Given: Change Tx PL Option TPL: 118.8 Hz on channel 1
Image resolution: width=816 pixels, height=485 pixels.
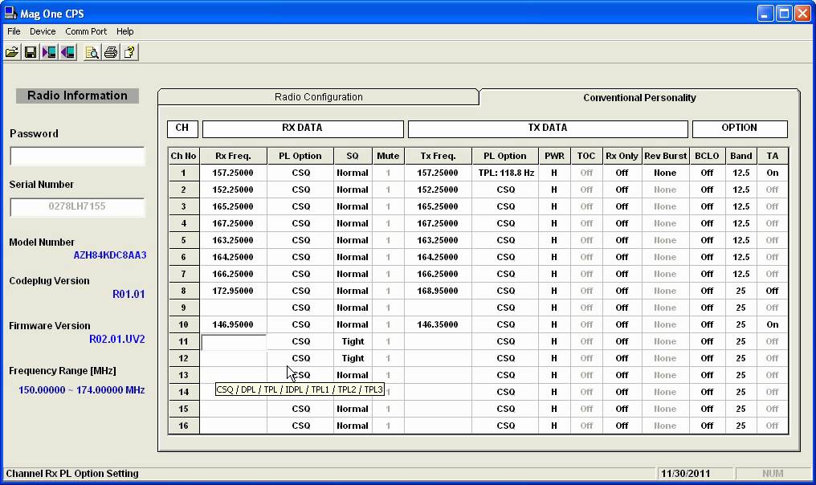Looking at the screenshot, I should click(x=505, y=173).
